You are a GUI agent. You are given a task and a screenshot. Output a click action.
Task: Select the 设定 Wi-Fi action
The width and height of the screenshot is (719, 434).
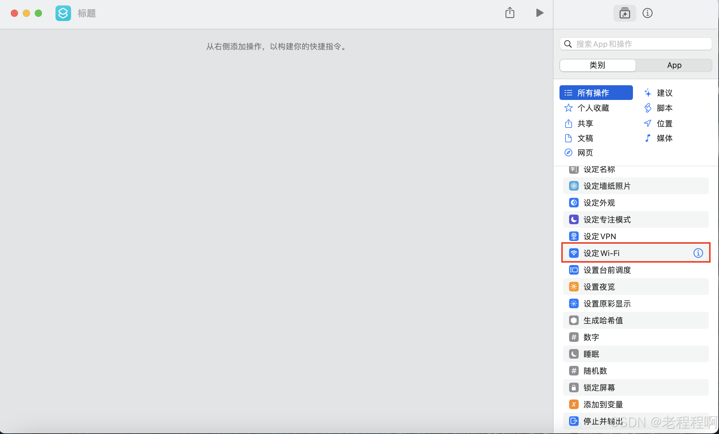[601, 253]
